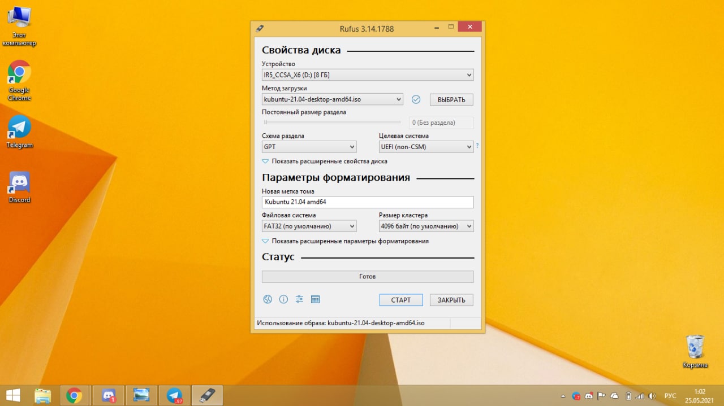The width and height of the screenshot is (724, 406).
Task: Click the persistent partition size slider
Action: [333, 122]
